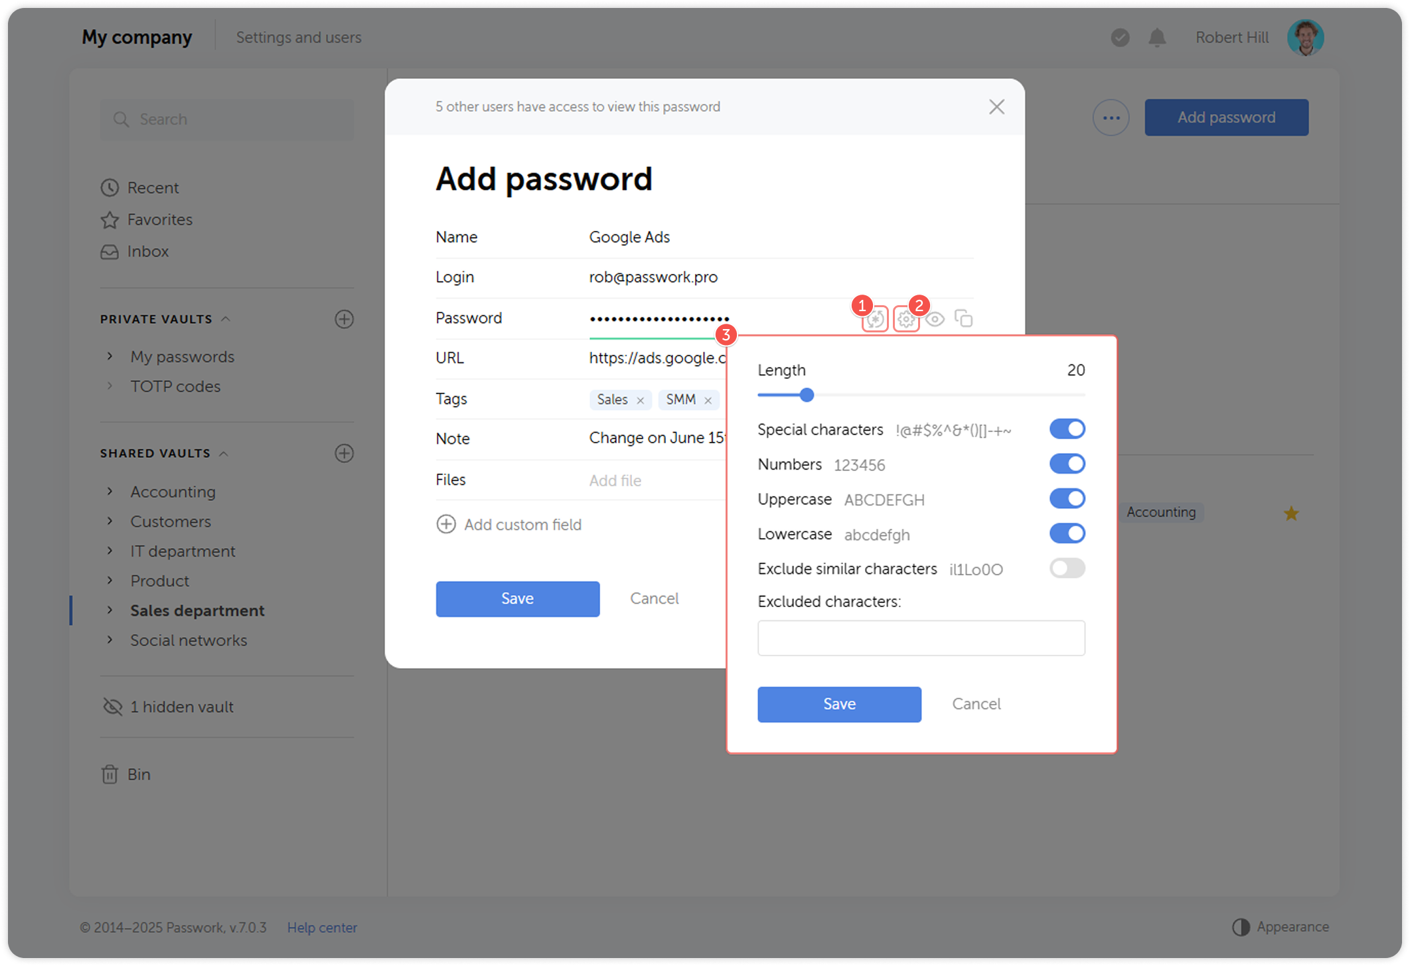
Task: Generate a new password with the refresh icon
Action: pos(874,318)
